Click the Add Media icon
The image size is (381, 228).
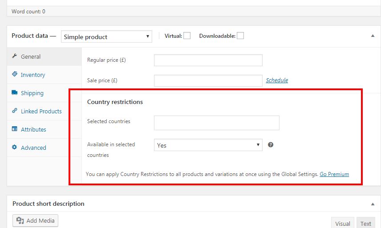(20, 220)
